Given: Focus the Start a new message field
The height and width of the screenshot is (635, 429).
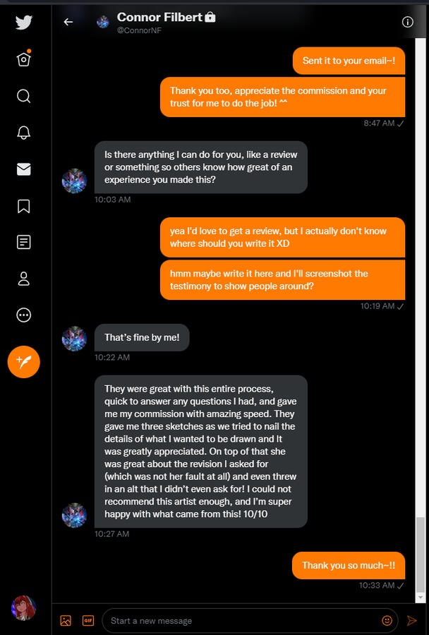Looking at the screenshot, I should 240,621.
